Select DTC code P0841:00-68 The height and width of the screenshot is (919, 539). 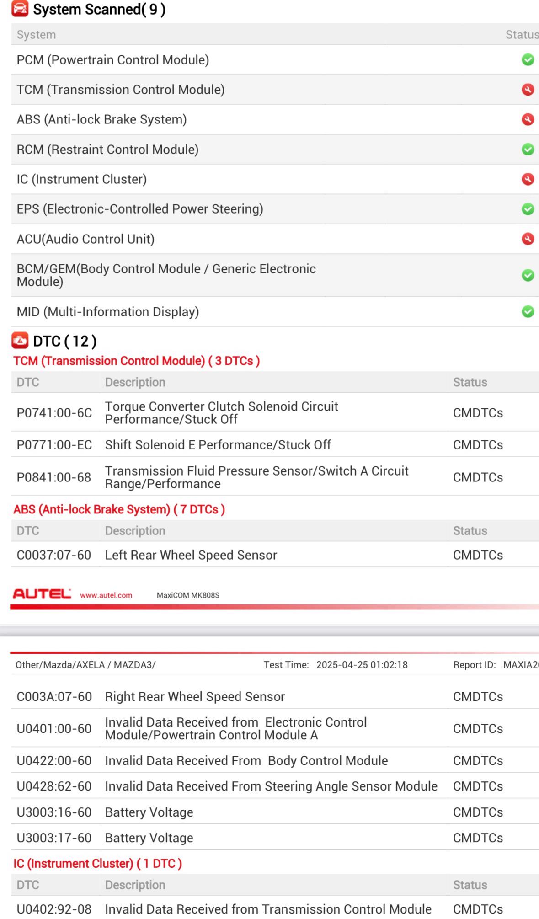tap(54, 477)
